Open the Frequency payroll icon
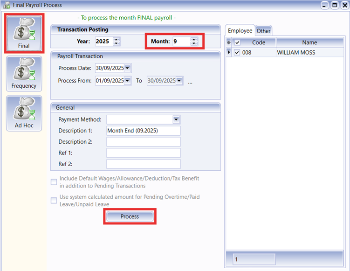350x271 pixels. click(24, 74)
